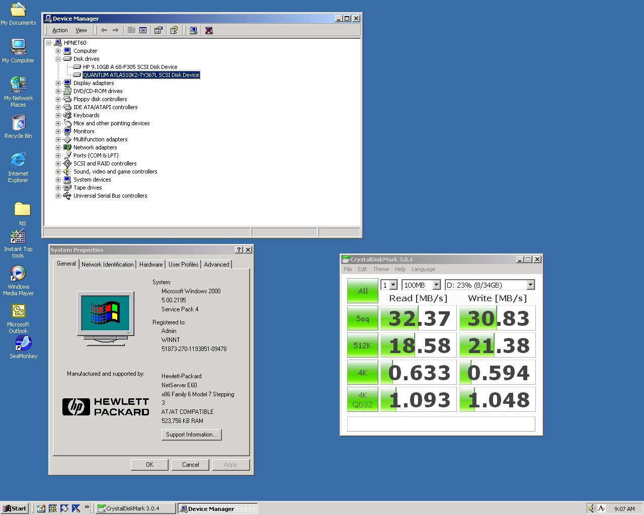This screenshot has height=515, width=644.
Task: Expand the Quick Launch overflow chevron
Action: point(87,506)
